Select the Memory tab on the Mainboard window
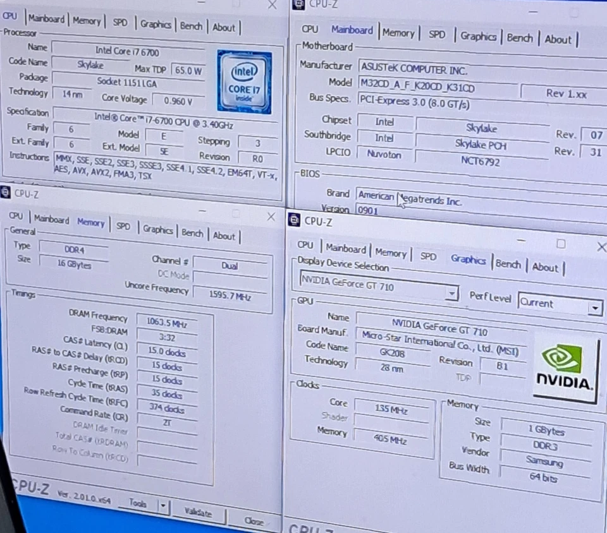Screen dimensions: 607x533 399,33
